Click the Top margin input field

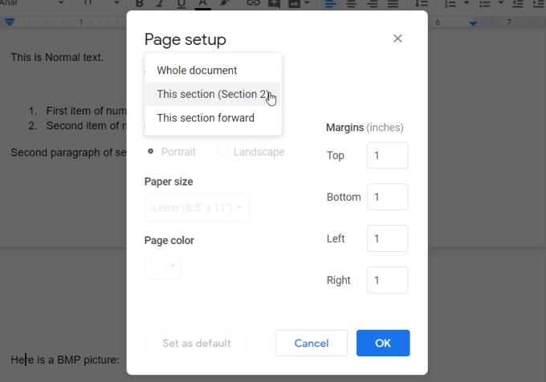(x=387, y=156)
